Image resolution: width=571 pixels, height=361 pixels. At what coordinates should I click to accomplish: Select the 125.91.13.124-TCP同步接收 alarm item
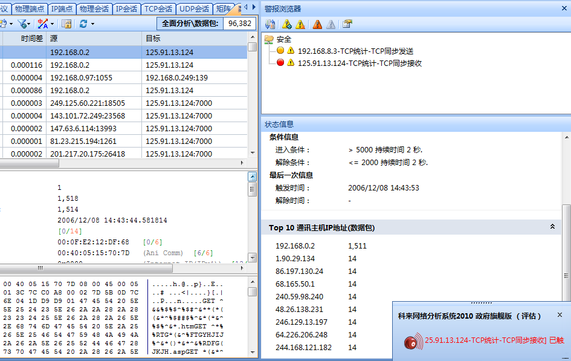(360, 63)
